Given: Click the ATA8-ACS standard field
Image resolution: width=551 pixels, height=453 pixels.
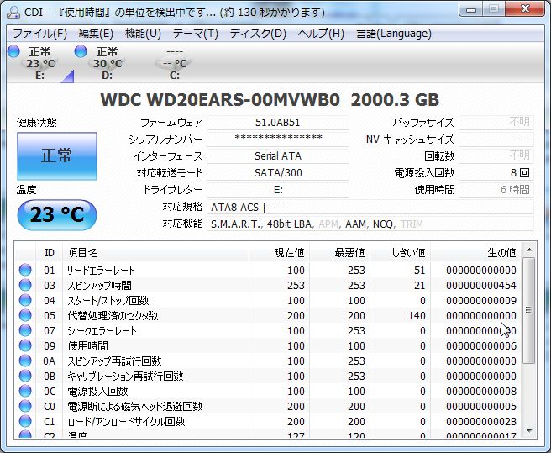Looking at the screenshot, I should click(x=370, y=207).
